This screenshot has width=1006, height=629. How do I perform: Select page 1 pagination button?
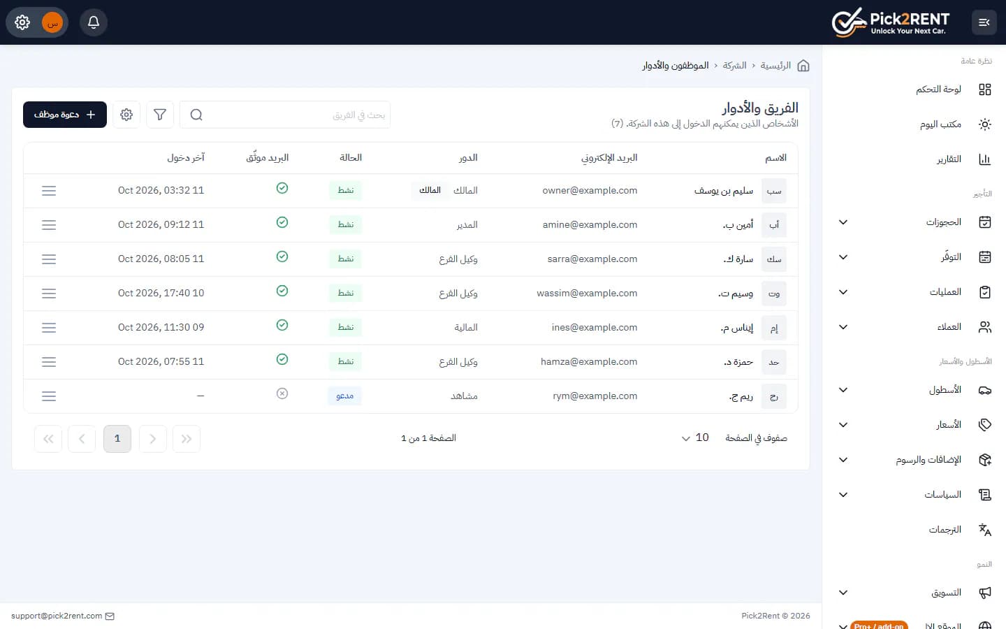[x=117, y=439]
